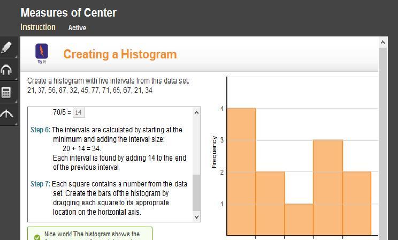
Task: Click the green checkmark feedback icon
Action: (37, 237)
